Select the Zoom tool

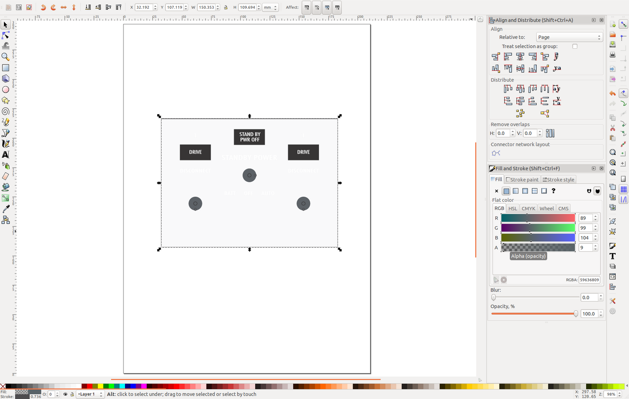[6, 57]
